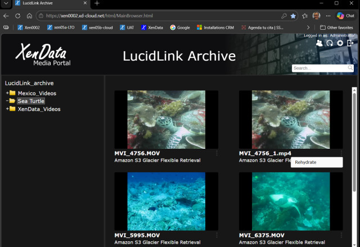Select the XenData_Videos tree folder
Viewport: 360px width, 247px height.
(39, 109)
